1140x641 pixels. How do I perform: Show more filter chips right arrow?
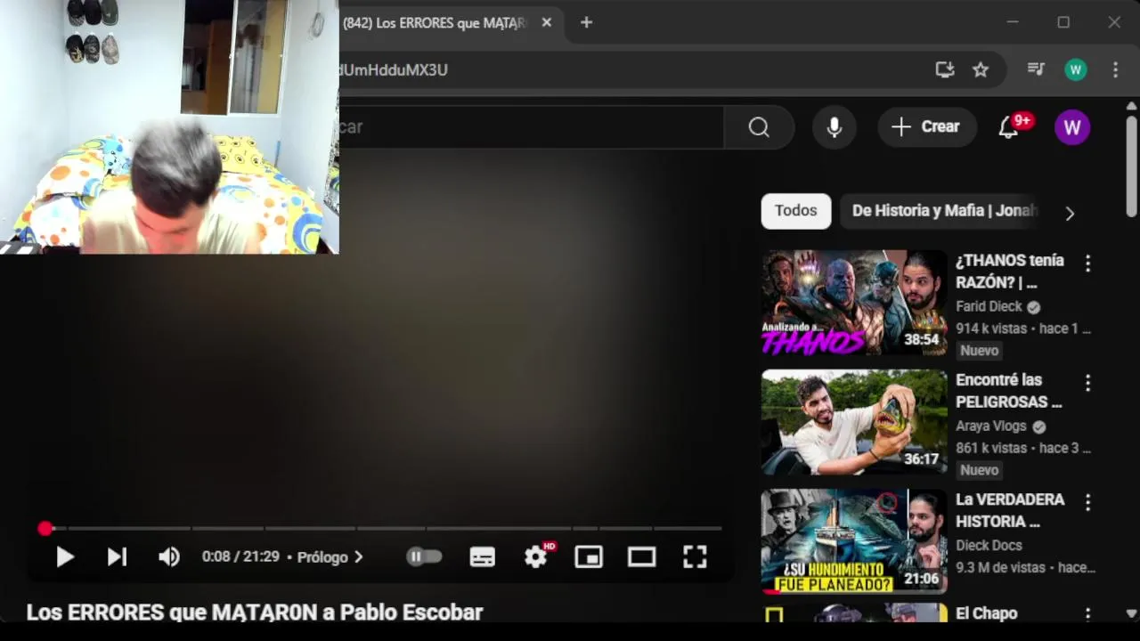(1070, 213)
